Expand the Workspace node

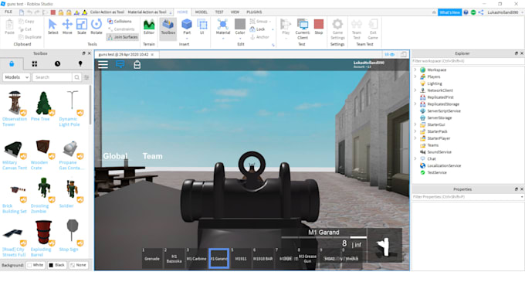pyautogui.click(x=415, y=70)
